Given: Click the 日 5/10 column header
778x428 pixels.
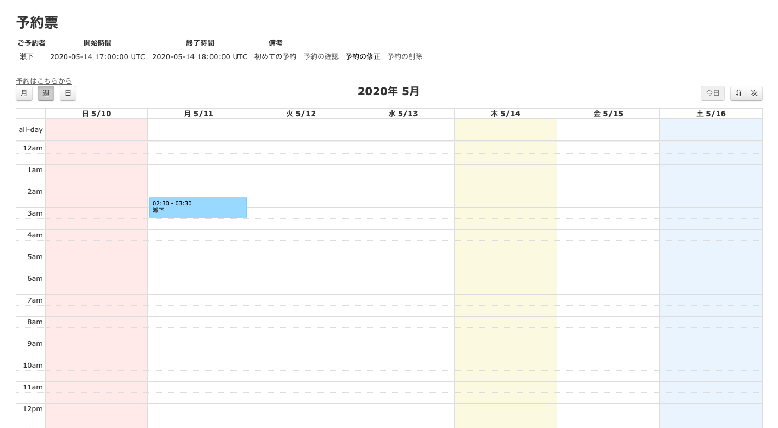Looking at the screenshot, I should [x=96, y=114].
